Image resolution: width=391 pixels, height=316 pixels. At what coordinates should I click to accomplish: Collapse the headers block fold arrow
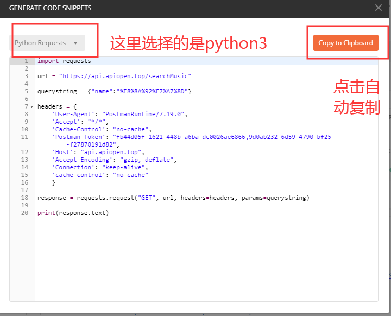pyautogui.click(x=31, y=106)
